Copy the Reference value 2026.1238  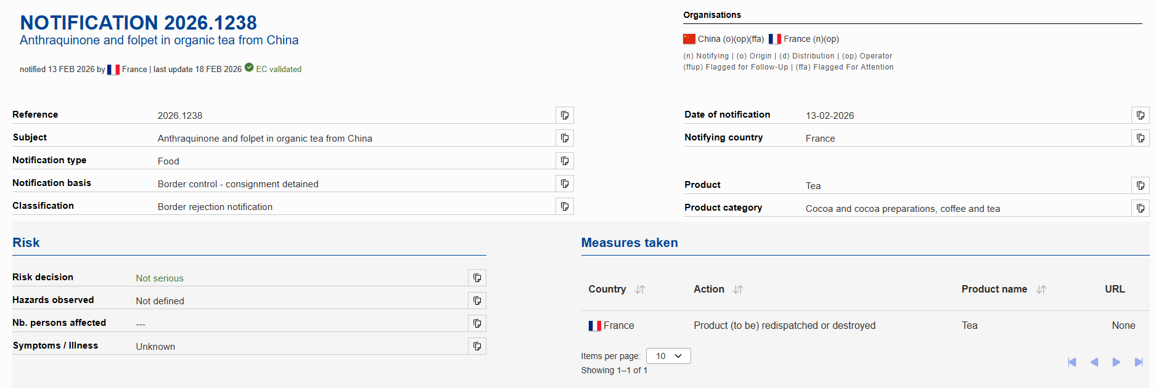(565, 115)
